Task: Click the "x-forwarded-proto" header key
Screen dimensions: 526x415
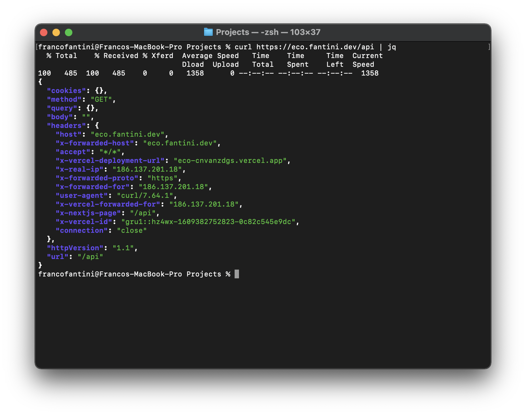Action: (97, 178)
